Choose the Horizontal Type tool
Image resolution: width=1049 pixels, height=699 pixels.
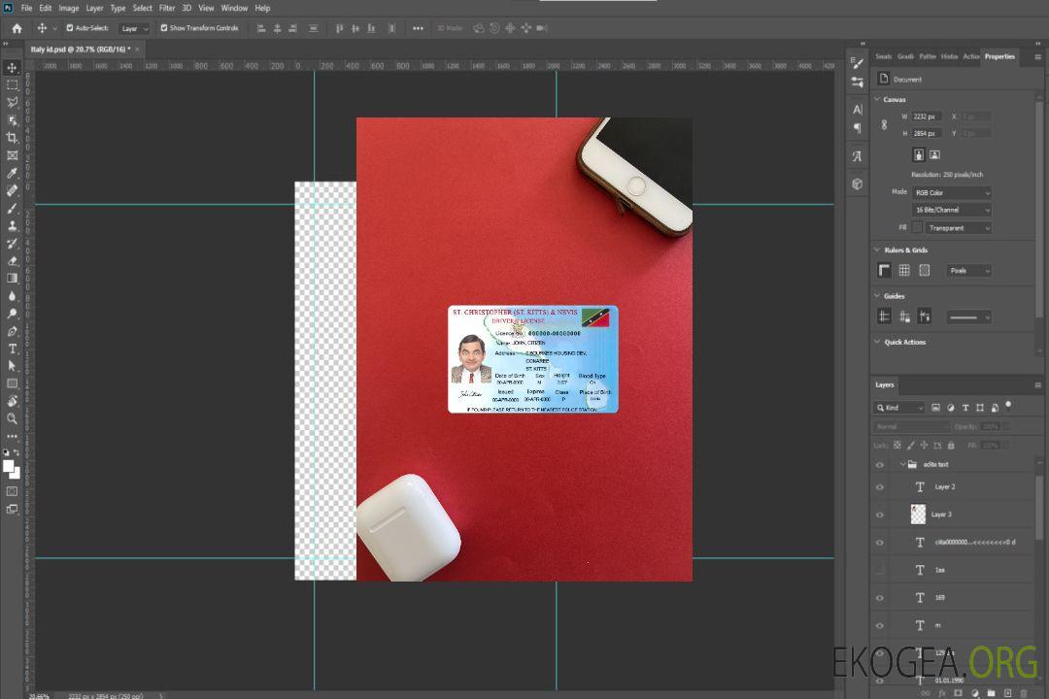pos(13,349)
